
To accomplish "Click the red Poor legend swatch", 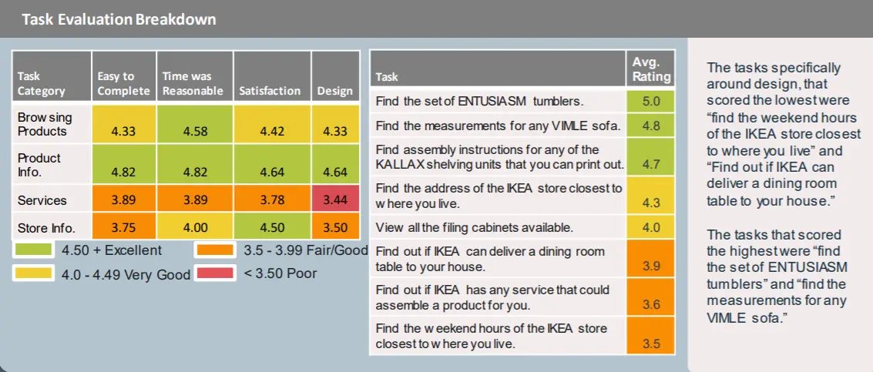I will [x=214, y=273].
